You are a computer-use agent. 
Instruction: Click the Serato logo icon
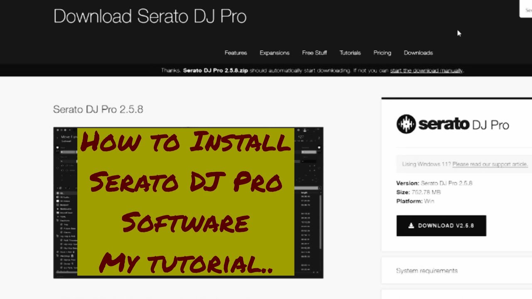[406, 124]
